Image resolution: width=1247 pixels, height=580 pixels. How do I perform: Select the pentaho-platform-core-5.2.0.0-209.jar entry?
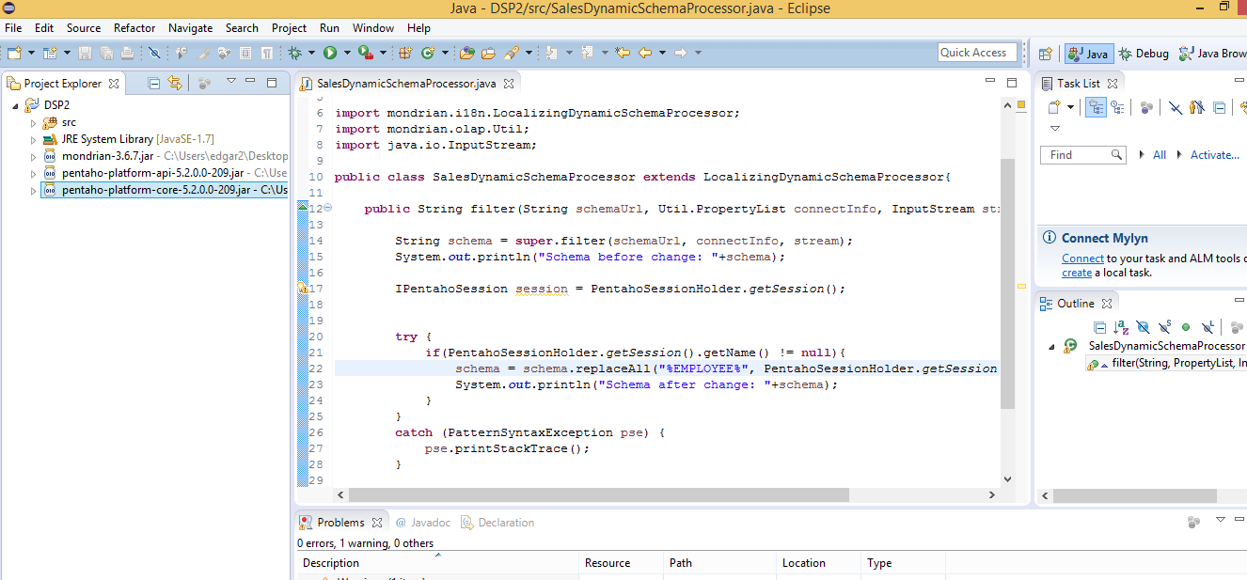[x=164, y=190]
